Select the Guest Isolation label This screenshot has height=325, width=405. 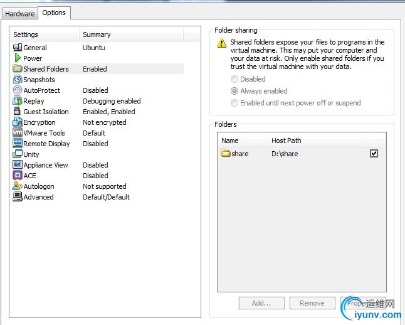pyautogui.click(x=46, y=112)
